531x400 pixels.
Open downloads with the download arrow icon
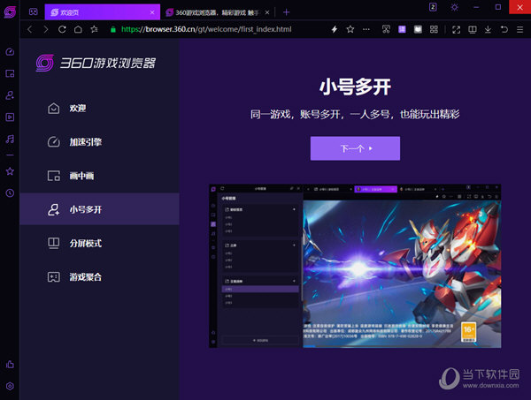click(x=488, y=29)
